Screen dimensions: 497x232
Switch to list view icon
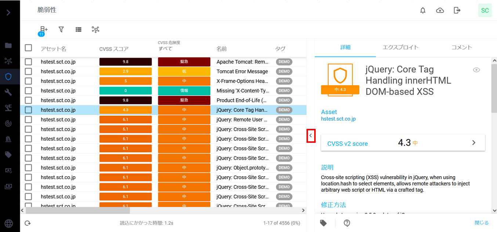[78, 29]
